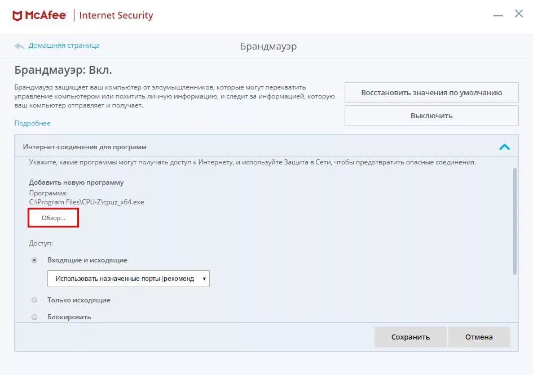Click the Интернет-соединения для программ header

85,147
